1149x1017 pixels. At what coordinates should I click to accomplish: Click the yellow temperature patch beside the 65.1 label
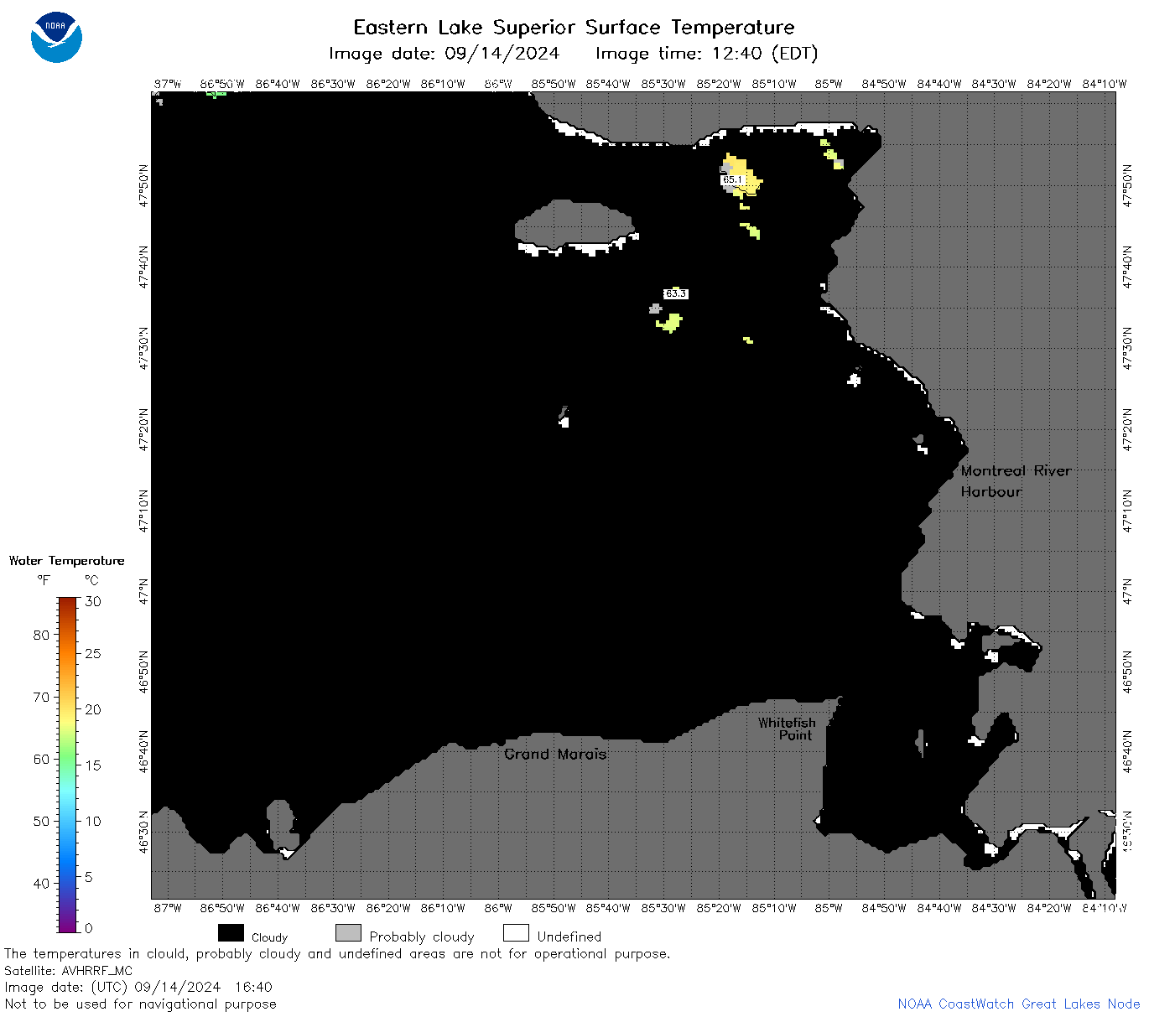(x=743, y=176)
